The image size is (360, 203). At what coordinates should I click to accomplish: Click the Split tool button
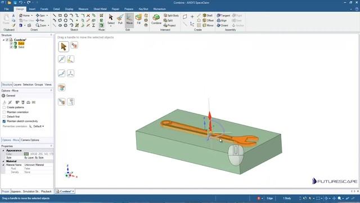pos(168,20)
